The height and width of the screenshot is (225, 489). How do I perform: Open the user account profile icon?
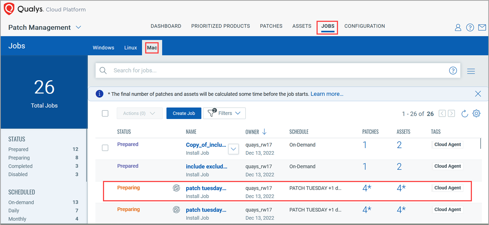[458, 28]
